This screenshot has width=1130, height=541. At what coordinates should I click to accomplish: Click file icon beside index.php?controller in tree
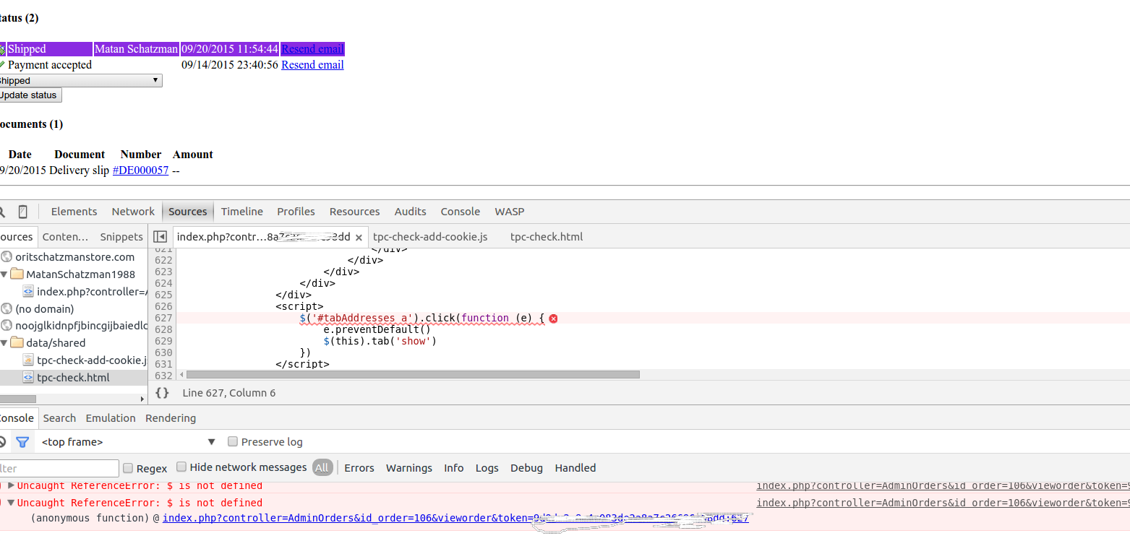pos(28,292)
